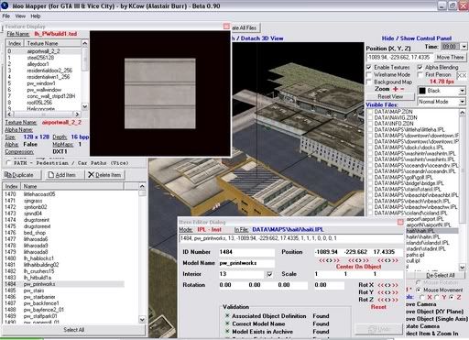
Task: Toggle the Interior checkbox
Action: click(269, 274)
